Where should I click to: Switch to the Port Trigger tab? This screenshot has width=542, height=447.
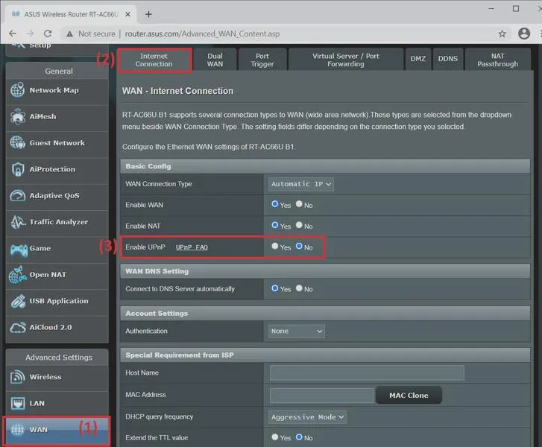pos(262,60)
